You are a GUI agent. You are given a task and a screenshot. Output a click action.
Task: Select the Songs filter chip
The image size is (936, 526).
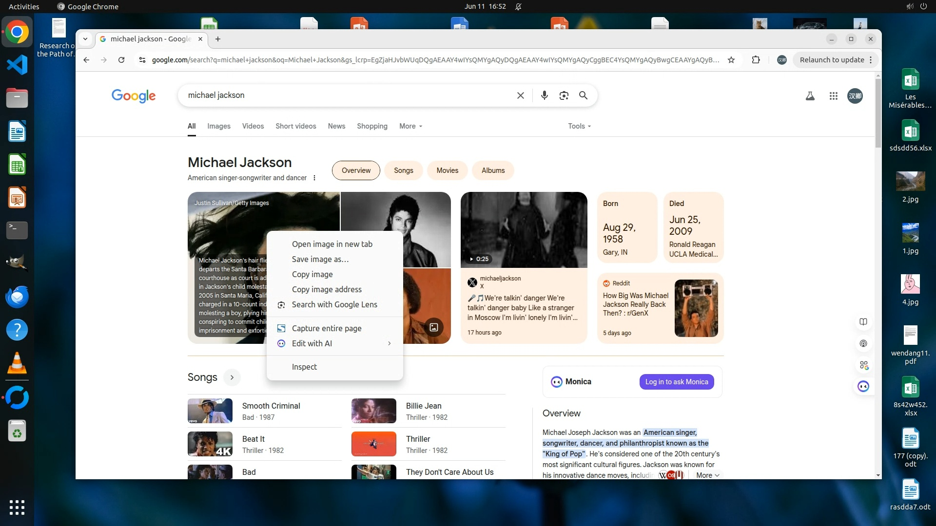403,170
